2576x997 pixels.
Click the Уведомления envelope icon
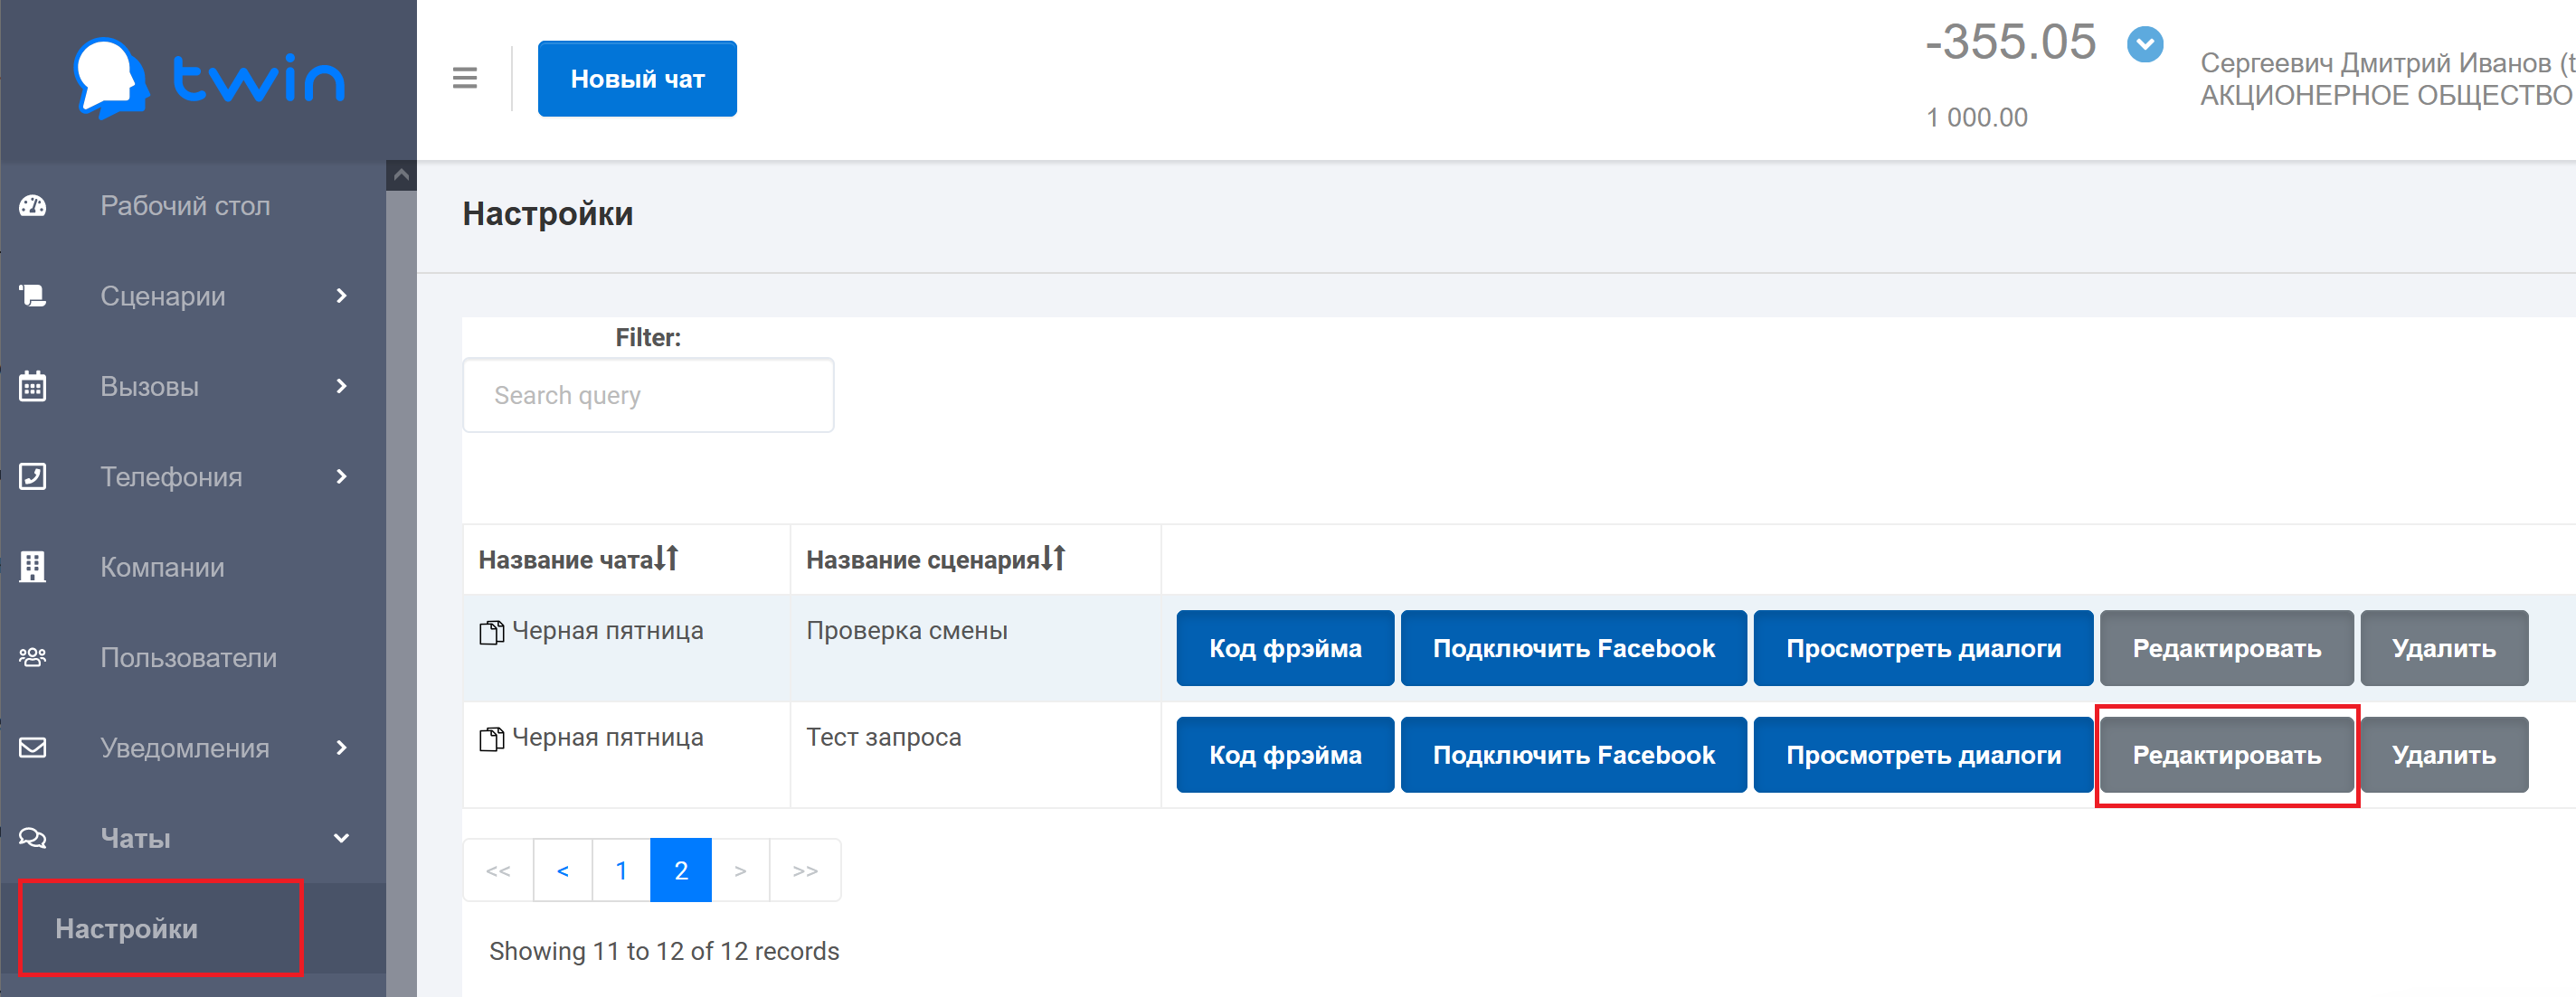coord(33,748)
